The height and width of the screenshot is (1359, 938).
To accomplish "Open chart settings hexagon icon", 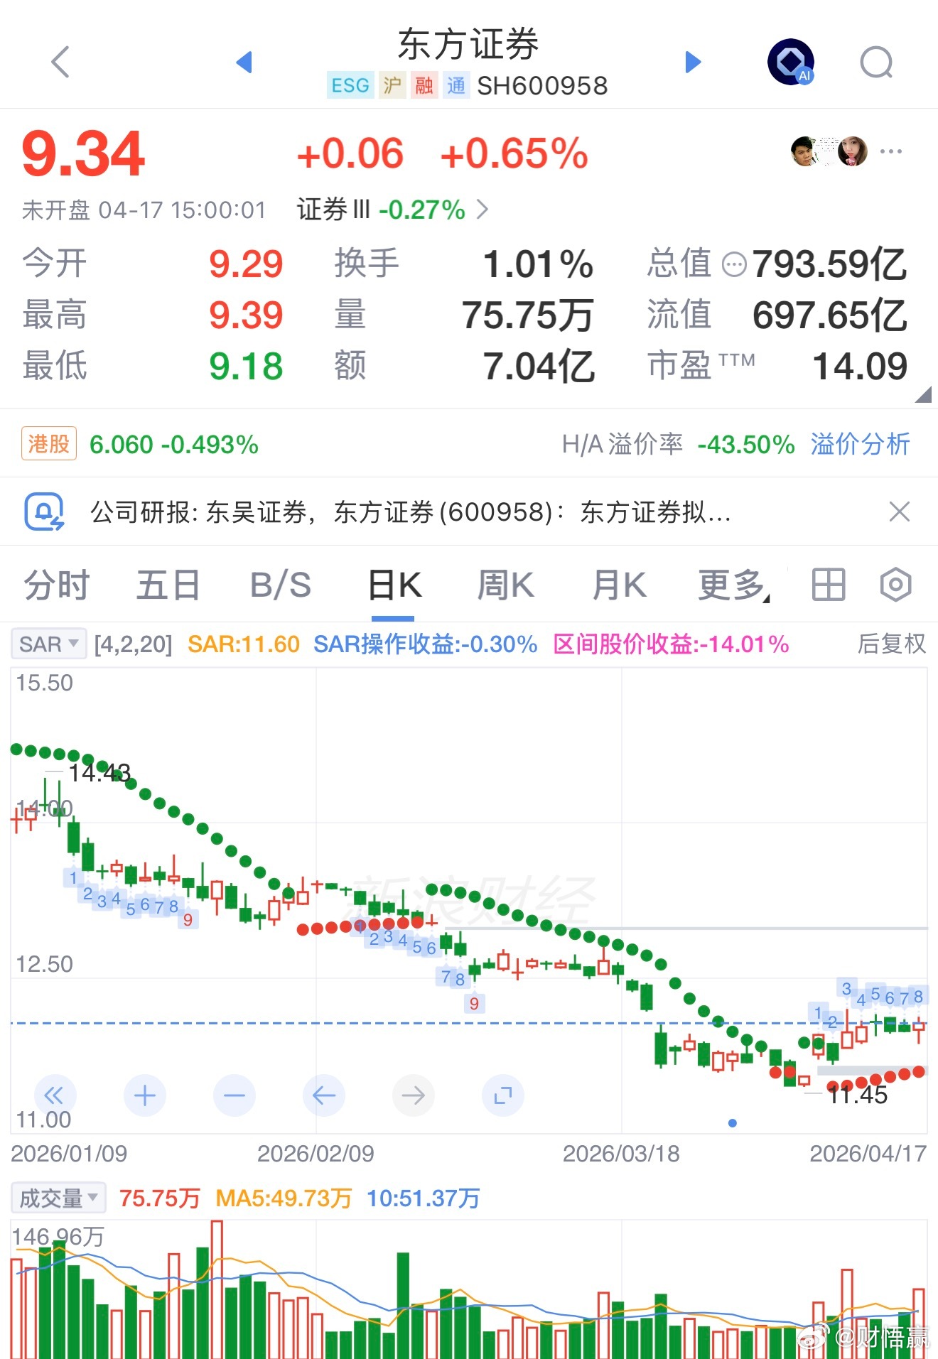I will pos(895,585).
